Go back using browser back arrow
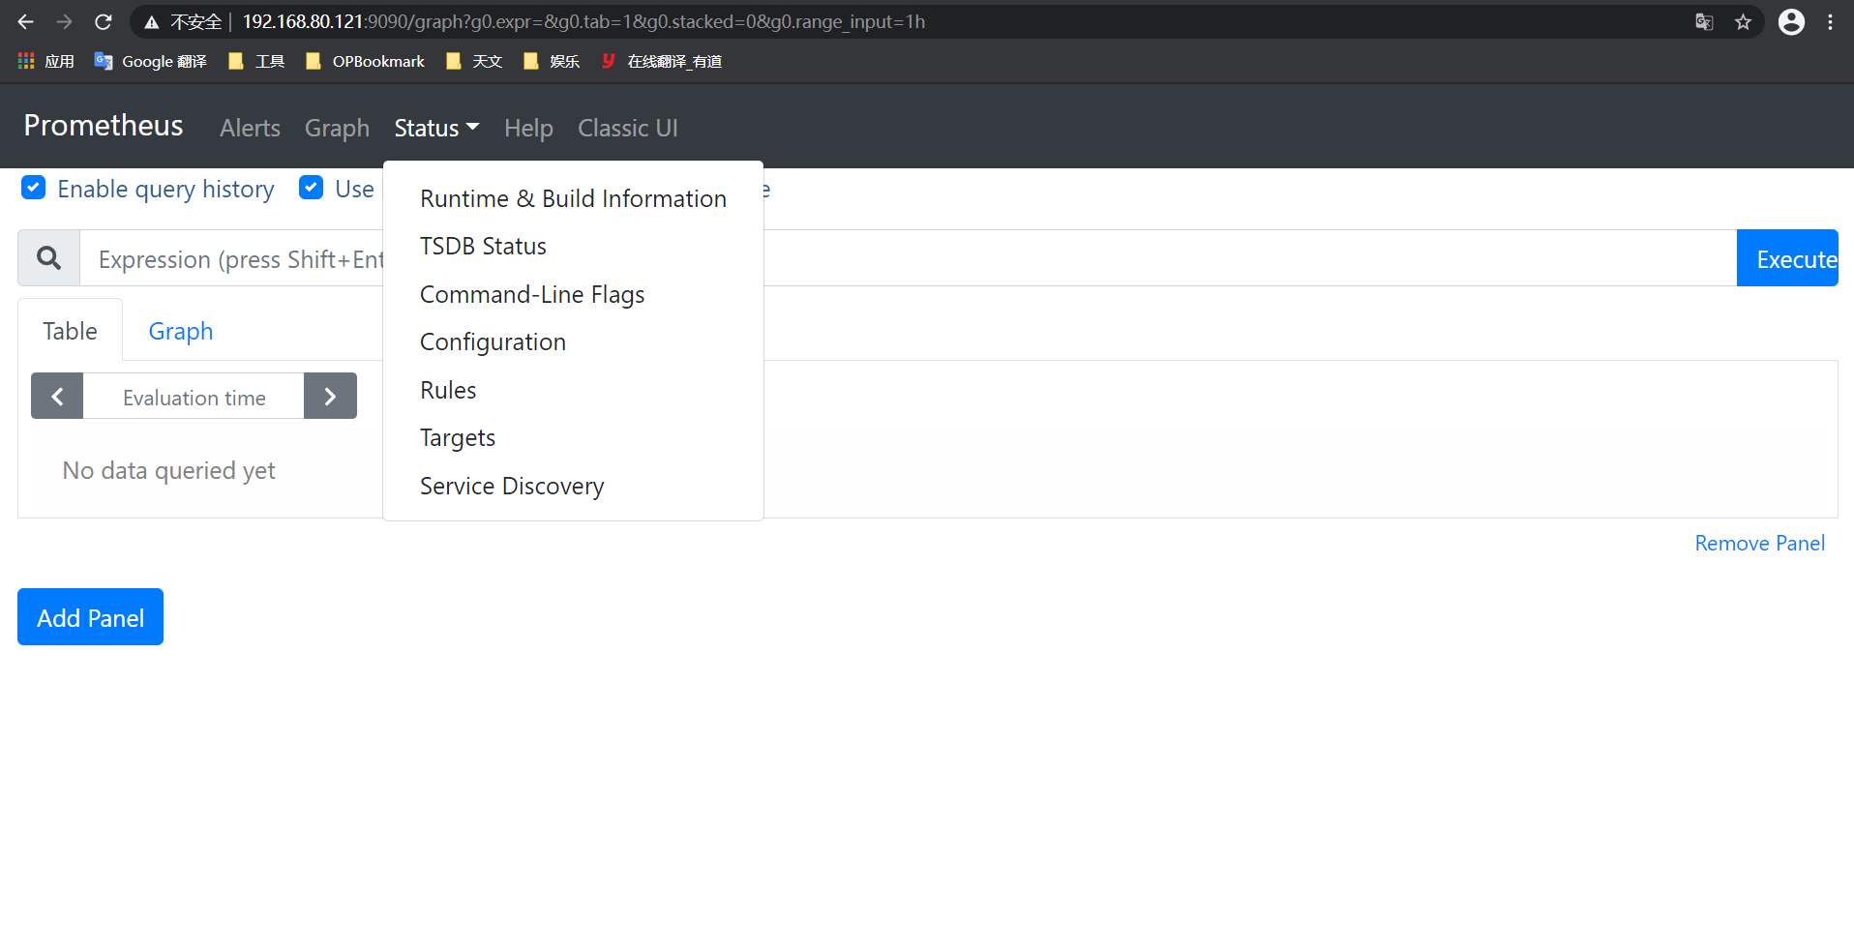 point(26,21)
